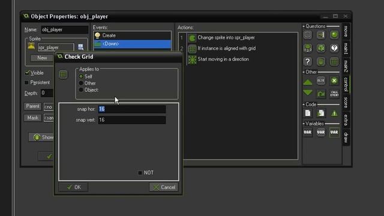Screen dimensions: 384x216
Task: Add the End Block down-triangle icon
Action: pos(308,93)
